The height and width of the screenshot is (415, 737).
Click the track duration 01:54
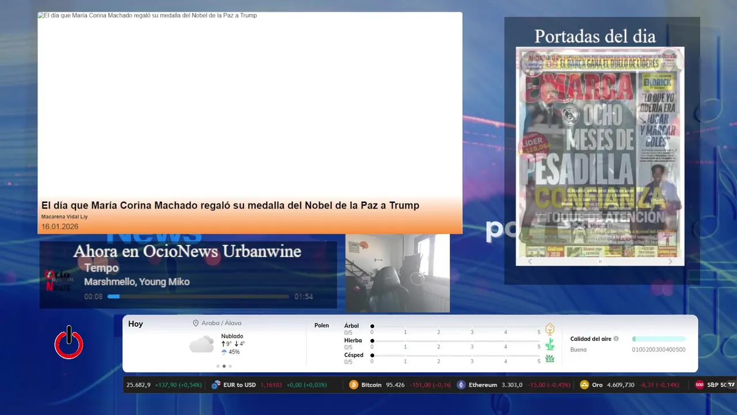pyautogui.click(x=303, y=297)
